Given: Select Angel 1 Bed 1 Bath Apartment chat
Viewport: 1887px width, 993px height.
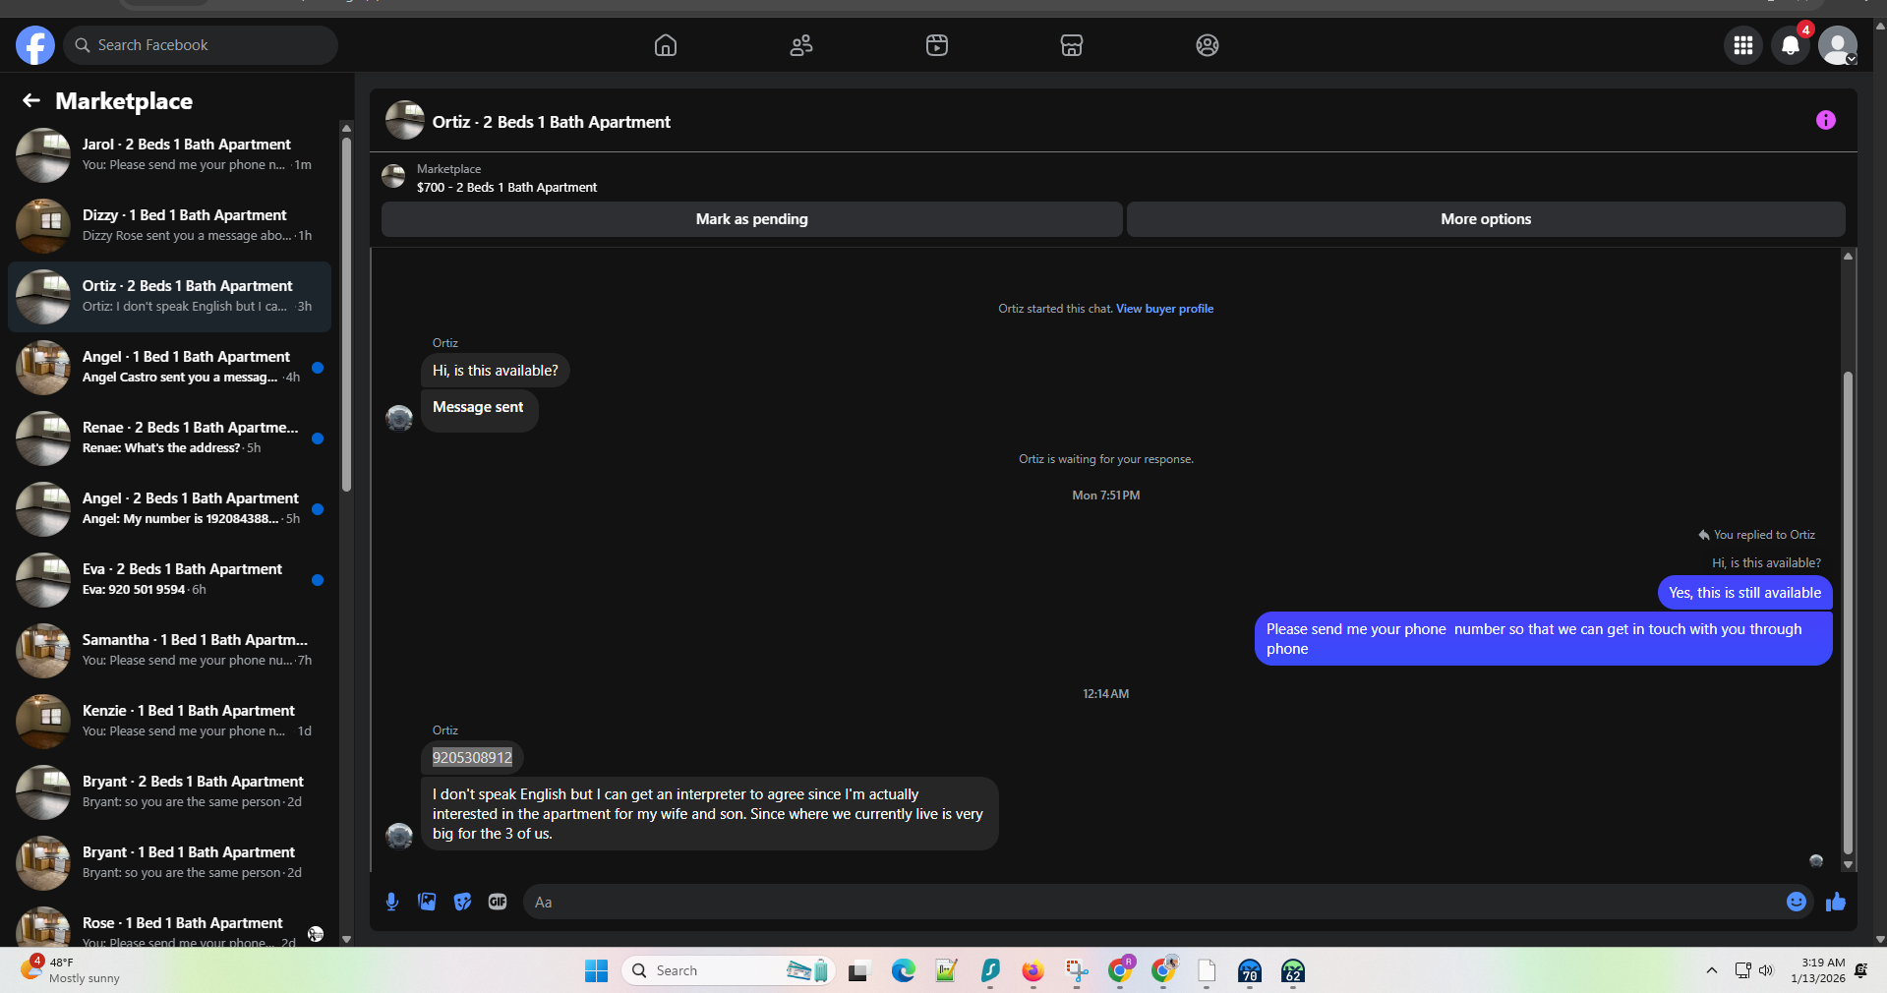Looking at the screenshot, I should click(x=169, y=368).
